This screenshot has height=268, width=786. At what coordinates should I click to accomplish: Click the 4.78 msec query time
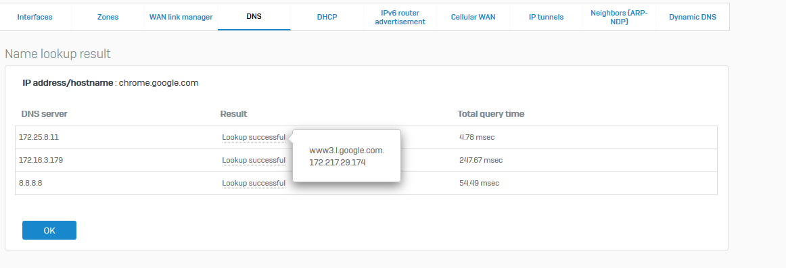tap(477, 137)
